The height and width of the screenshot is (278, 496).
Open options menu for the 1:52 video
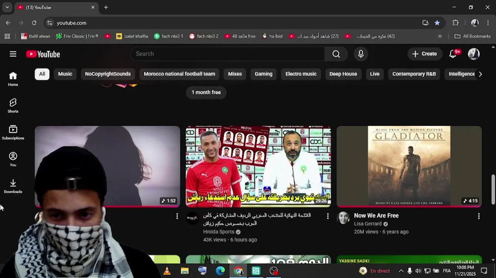[177, 216]
